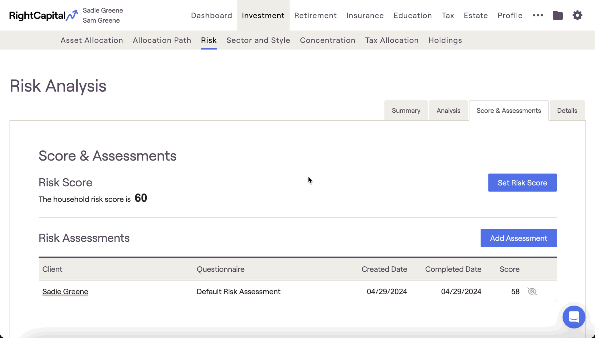Viewport: 595px width, 338px height.
Task: Open the folder vault icon
Action: (x=558, y=15)
